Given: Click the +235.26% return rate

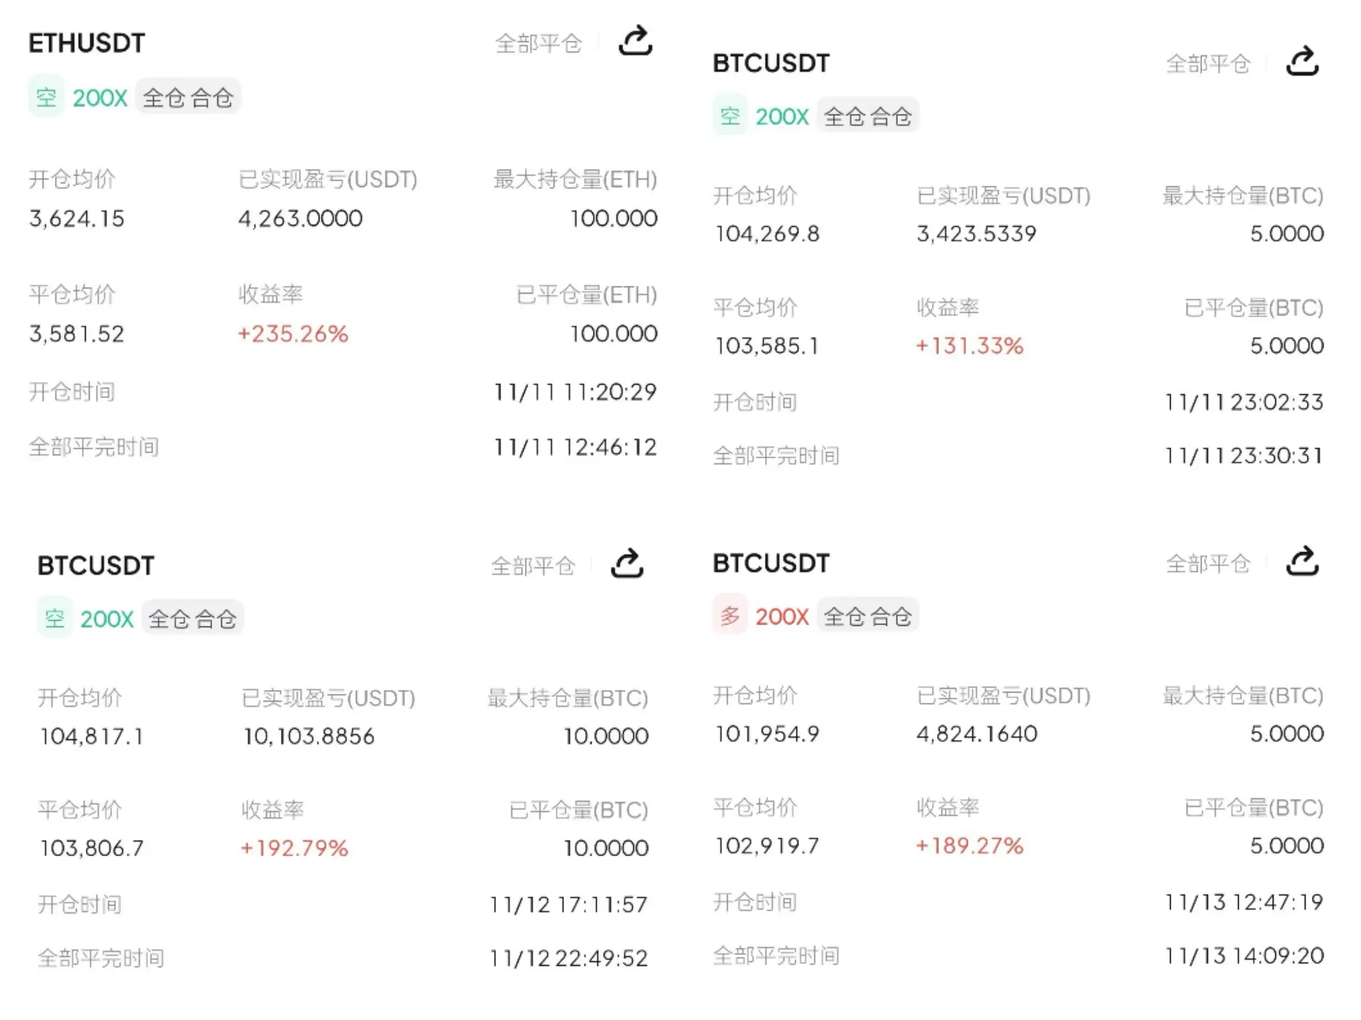Looking at the screenshot, I should coord(293,334).
